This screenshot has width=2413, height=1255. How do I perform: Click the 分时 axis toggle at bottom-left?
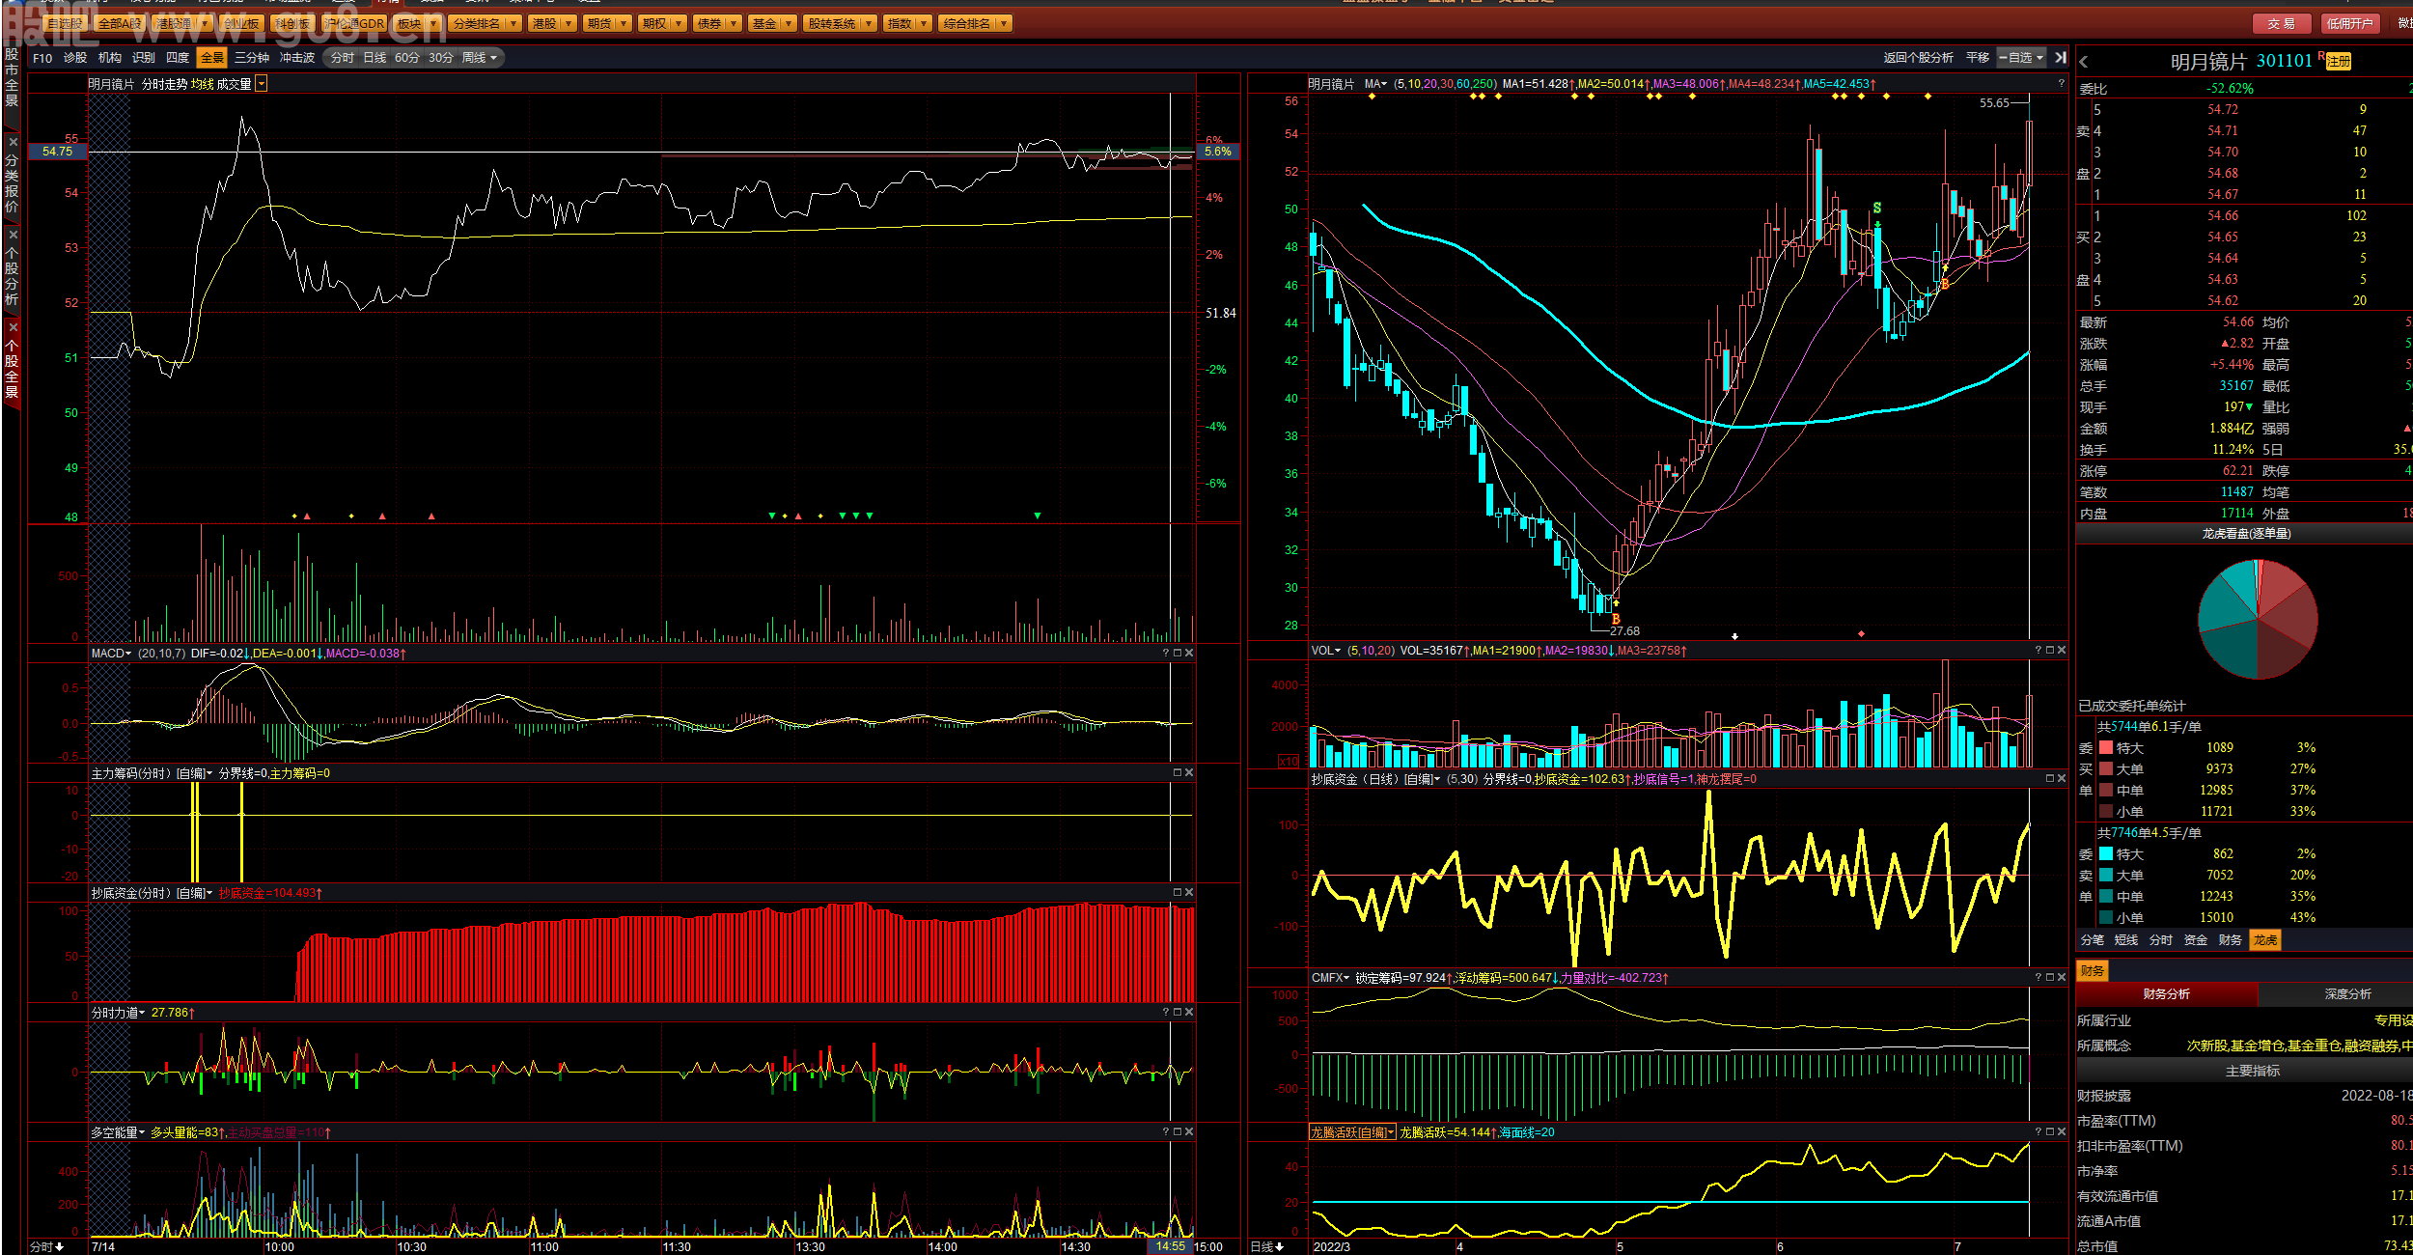46,1246
